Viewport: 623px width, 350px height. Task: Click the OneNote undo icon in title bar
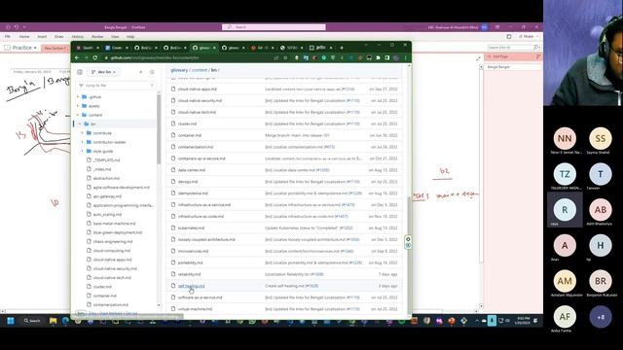tap(17, 27)
